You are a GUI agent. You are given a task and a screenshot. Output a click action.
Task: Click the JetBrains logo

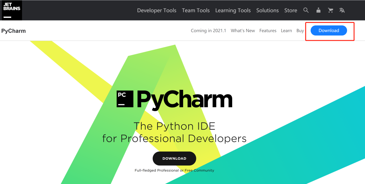[12, 10]
